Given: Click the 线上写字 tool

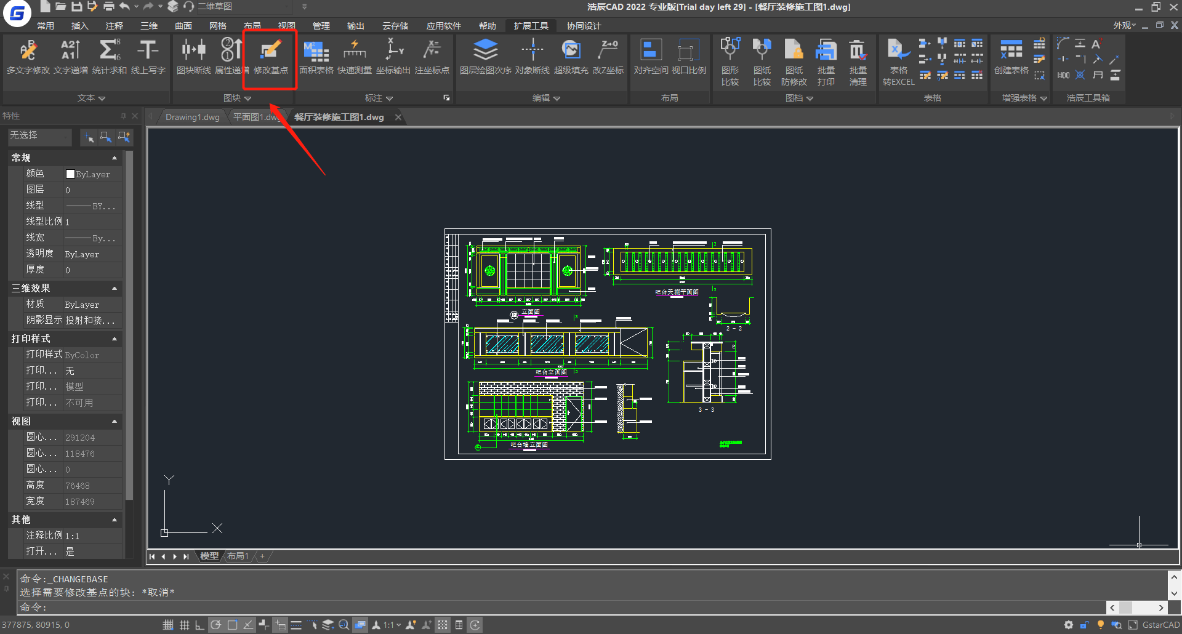Looking at the screenshot, I should click(148, 57).
